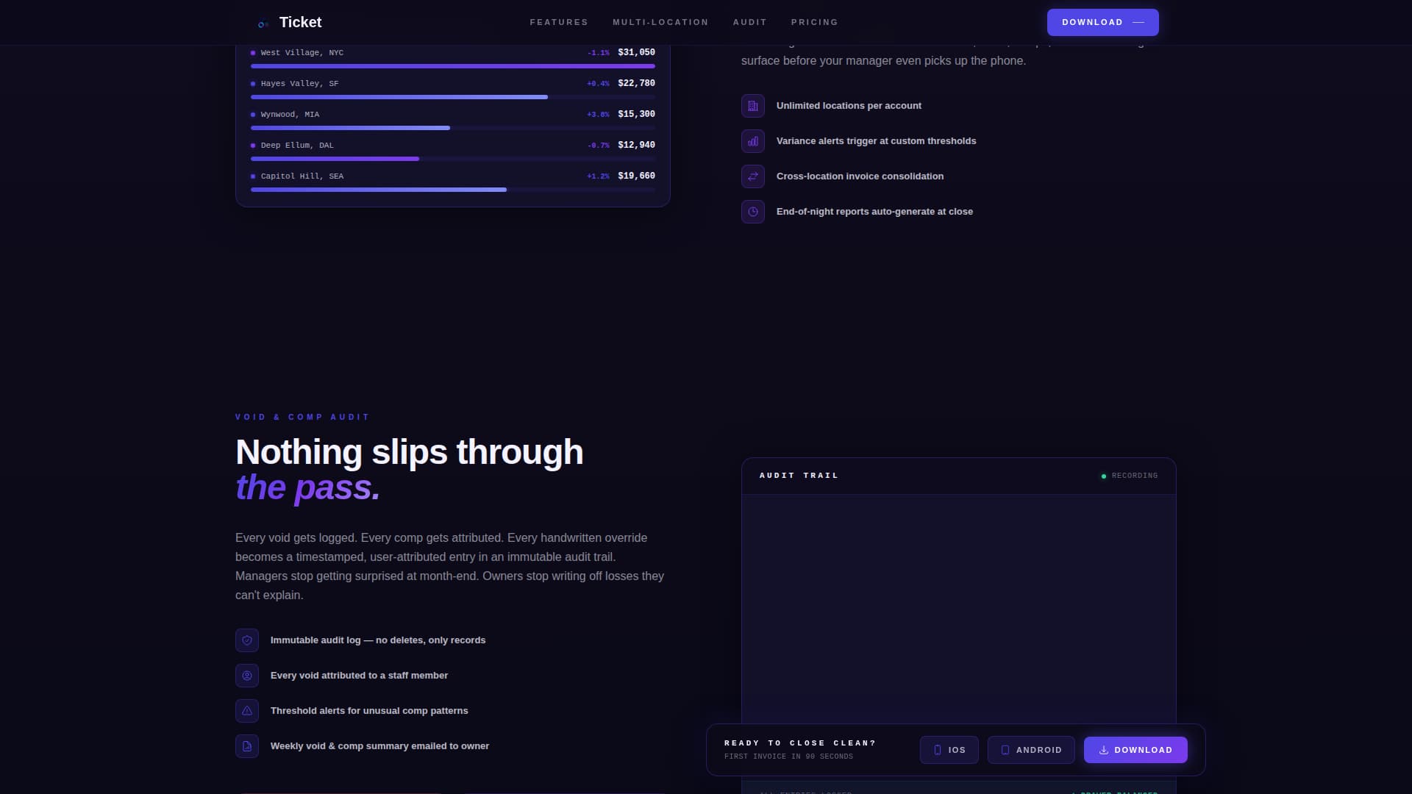Screen dimensions: 1412x794
Task: Click the arrows icon for invoice consolidation
Action: (753, 176)
